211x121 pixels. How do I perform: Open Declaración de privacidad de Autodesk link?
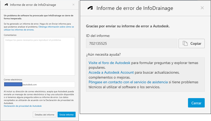pos(22,106)
